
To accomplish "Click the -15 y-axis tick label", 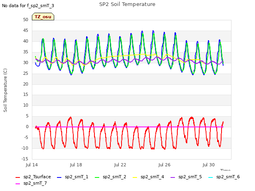I will pyautogui.click(x=25, y=159).
